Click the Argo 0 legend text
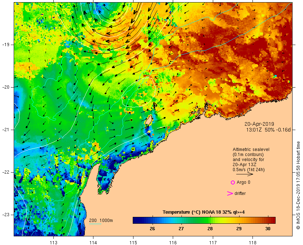 (243, 182)
